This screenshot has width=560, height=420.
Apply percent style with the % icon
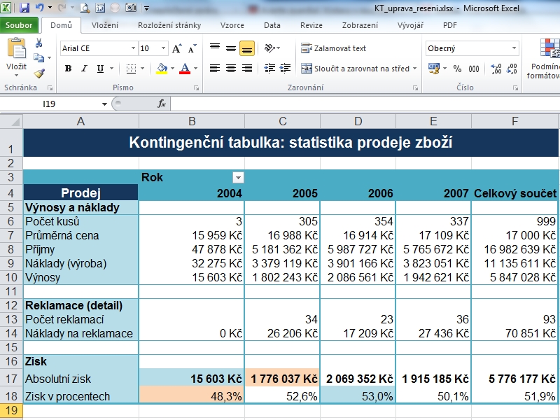456,68
